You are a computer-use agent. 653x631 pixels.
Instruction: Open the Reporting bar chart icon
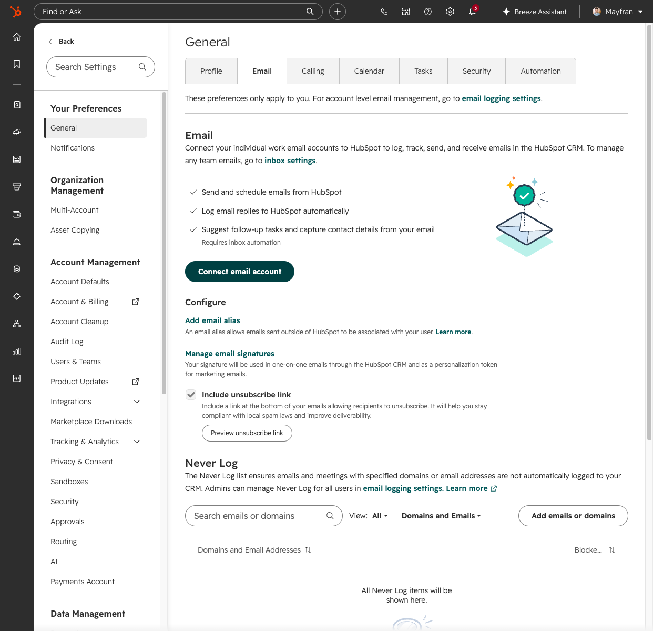tap(17, 351)
